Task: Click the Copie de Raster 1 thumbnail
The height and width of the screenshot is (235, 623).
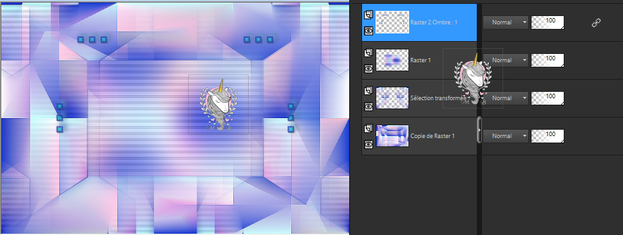Action: [x=392, y=136]
